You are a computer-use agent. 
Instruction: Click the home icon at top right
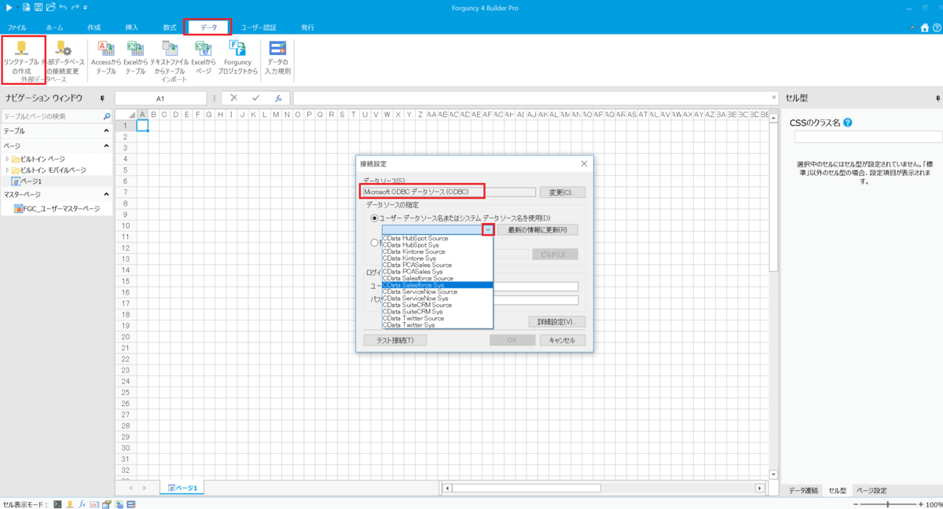(x=924, y=27)
